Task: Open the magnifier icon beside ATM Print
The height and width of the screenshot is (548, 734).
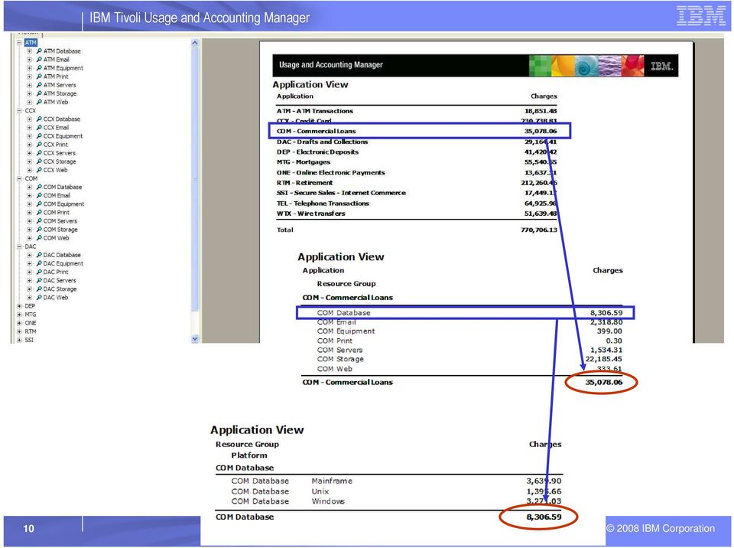Action: (39, 77)
